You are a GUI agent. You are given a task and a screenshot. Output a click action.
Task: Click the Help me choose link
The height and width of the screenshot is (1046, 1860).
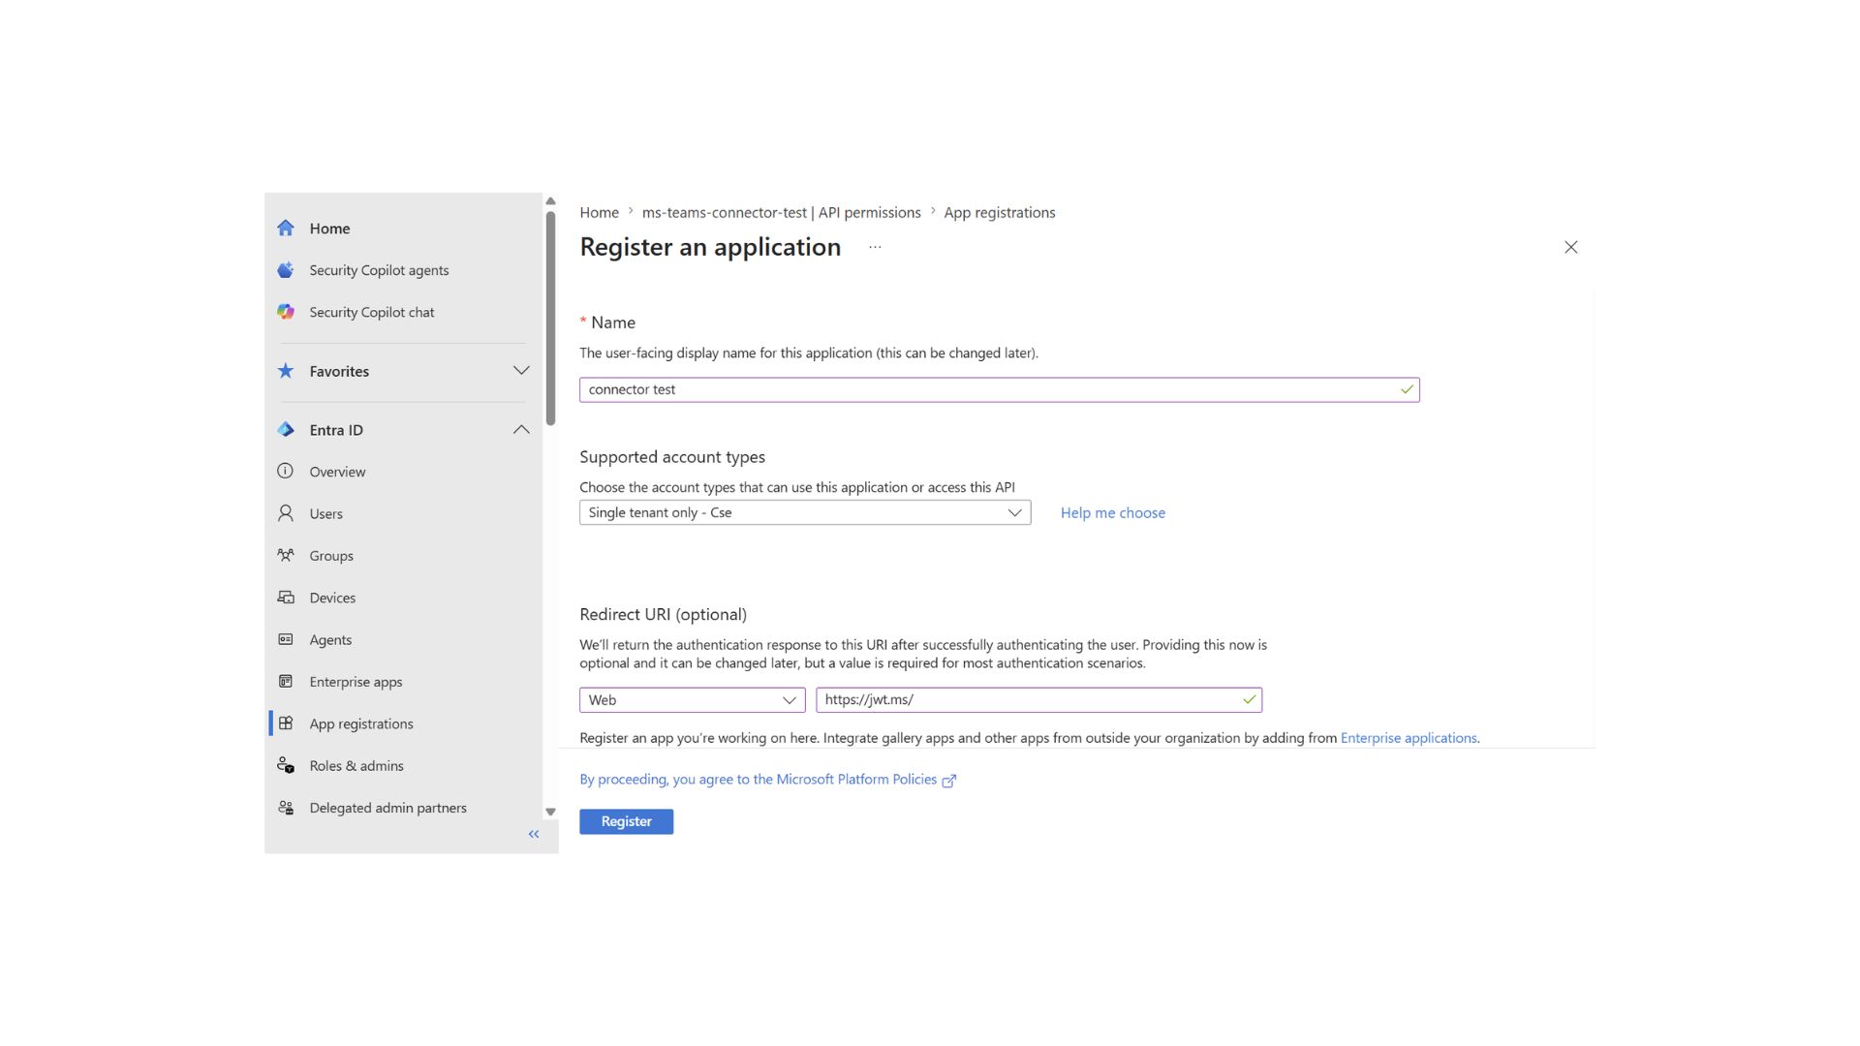tap(1112, 512)
